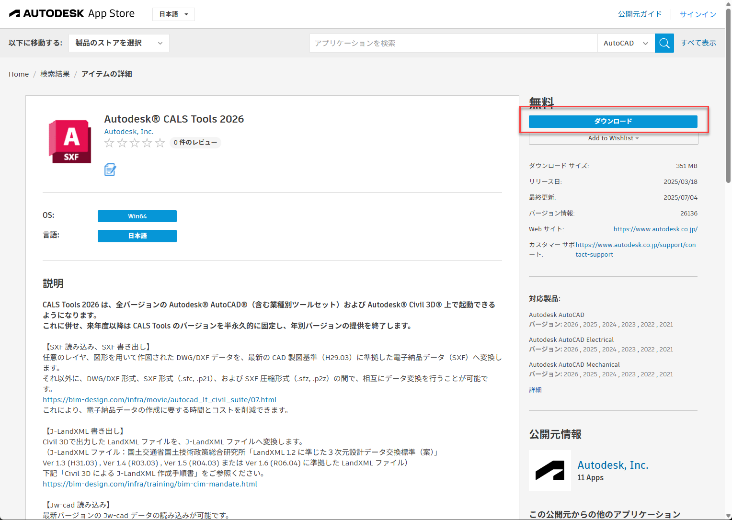This screenshot has height=520, width=732.
Task: Click the Autodesk publisher logo thumbnail
Action: point(550,470)
